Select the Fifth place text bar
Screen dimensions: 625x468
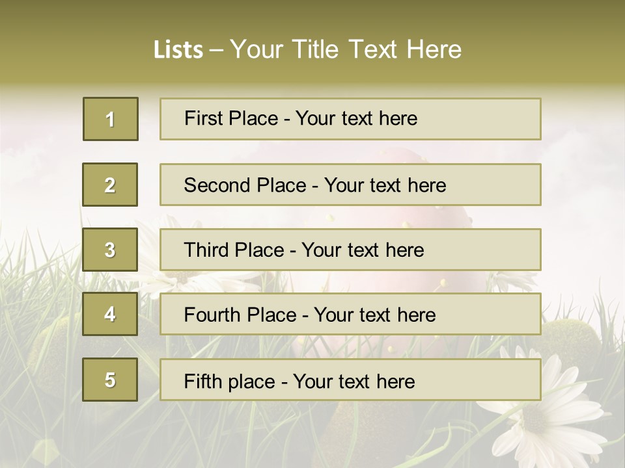pyautogui.click(x=350, y=380)
